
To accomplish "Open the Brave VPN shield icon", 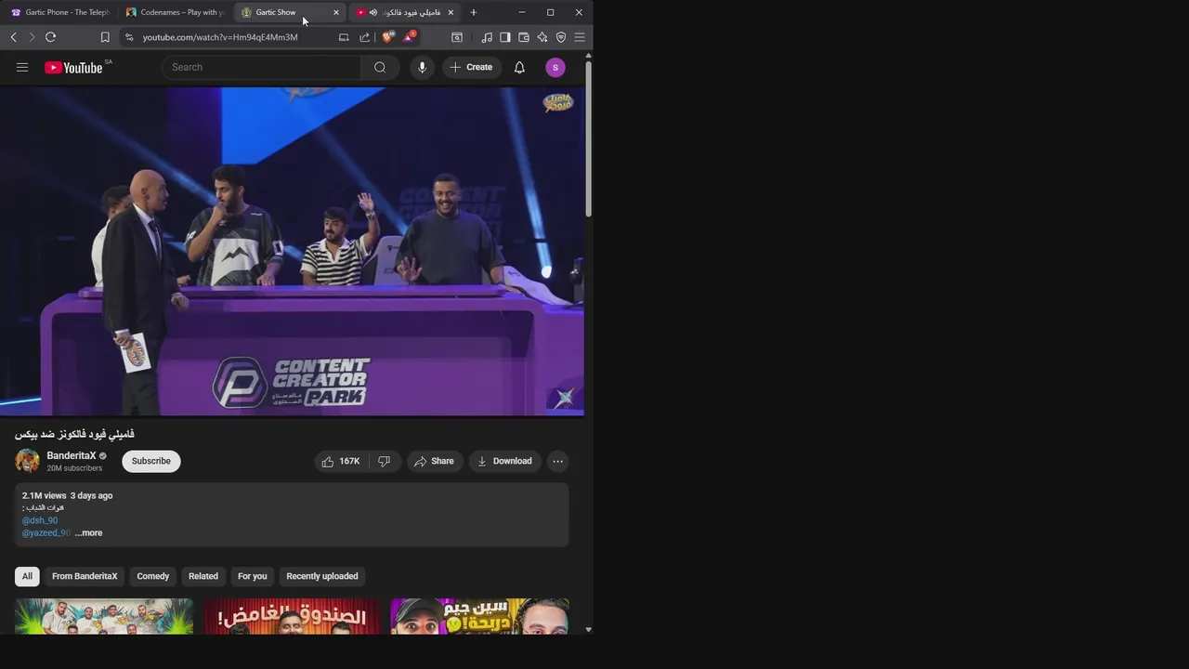I will (561, 37).
